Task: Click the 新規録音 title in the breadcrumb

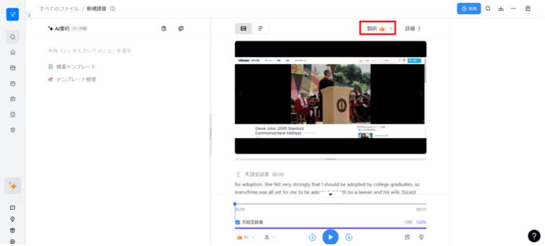Action: (97, 9)
